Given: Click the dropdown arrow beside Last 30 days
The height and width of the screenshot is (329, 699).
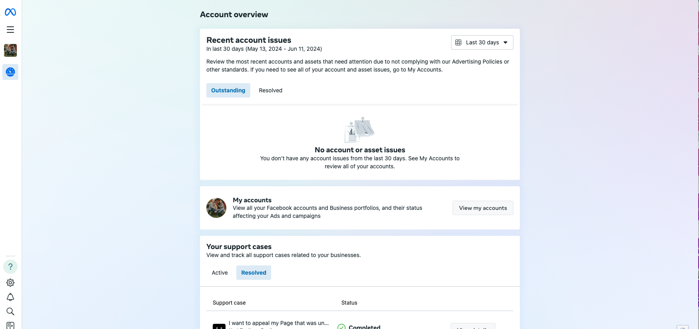Looking at the screenshot, I should (505, 42).
